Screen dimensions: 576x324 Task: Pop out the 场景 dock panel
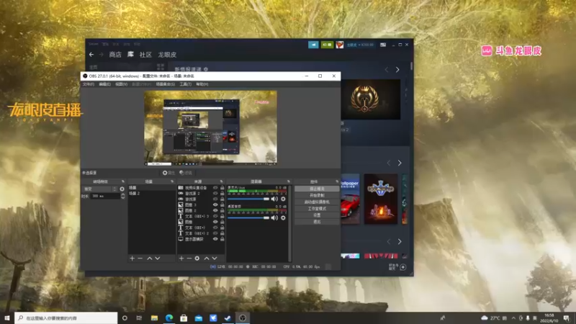172,181
